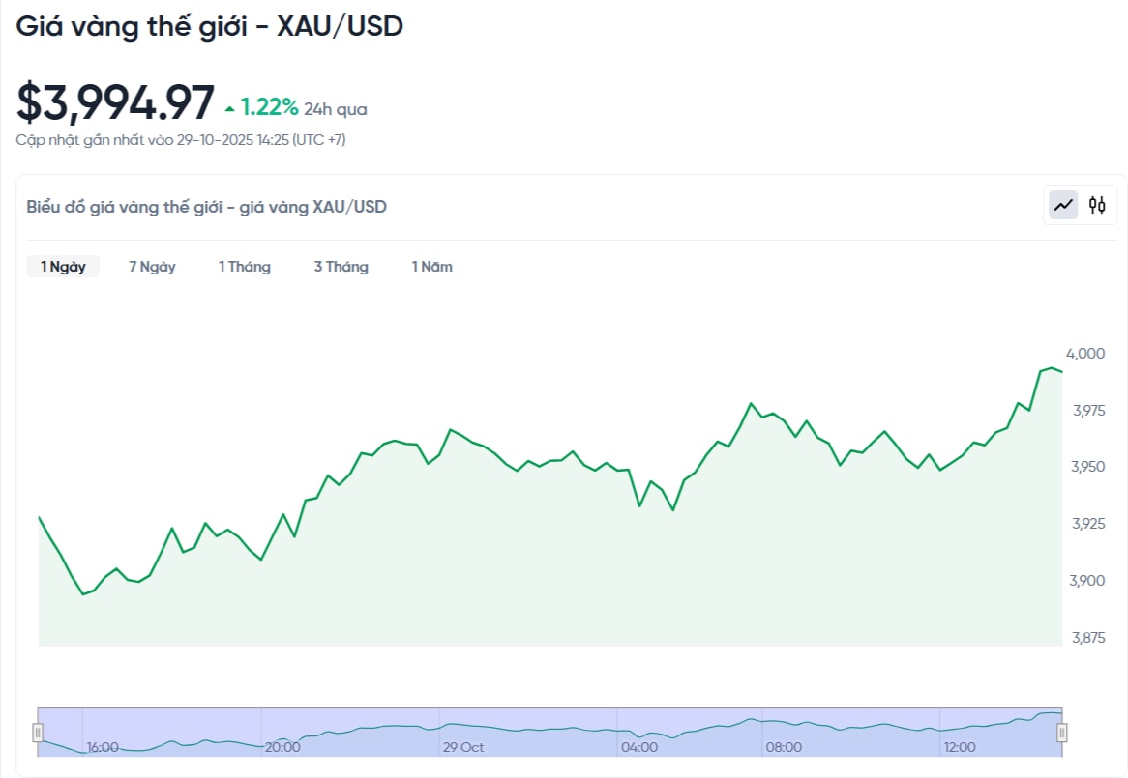Click the Giá vàng thế giới - XAU/USD heading
This screenshot has height=778, width=1128.
tap(210, 26)
